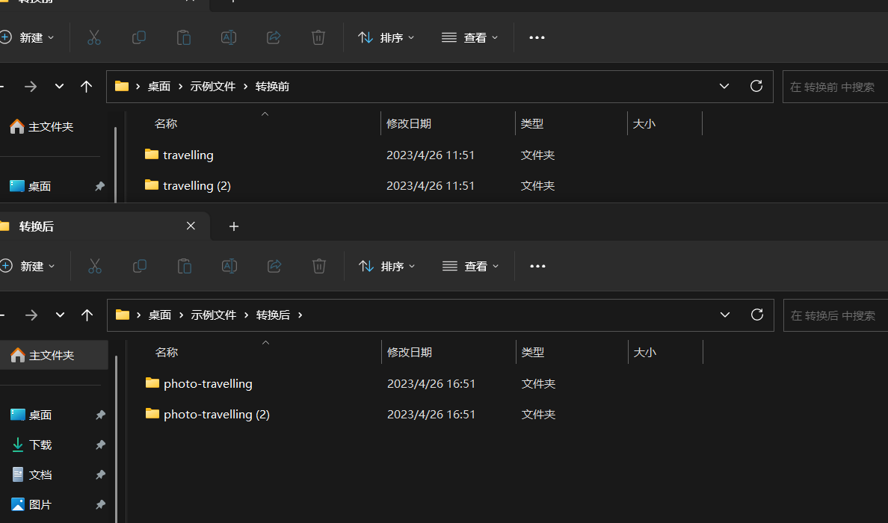The height and width of the screenshot is (523, 888).
Task: Click the 在 转换前 中搜索 search box
Action: [x=833, y=87]
